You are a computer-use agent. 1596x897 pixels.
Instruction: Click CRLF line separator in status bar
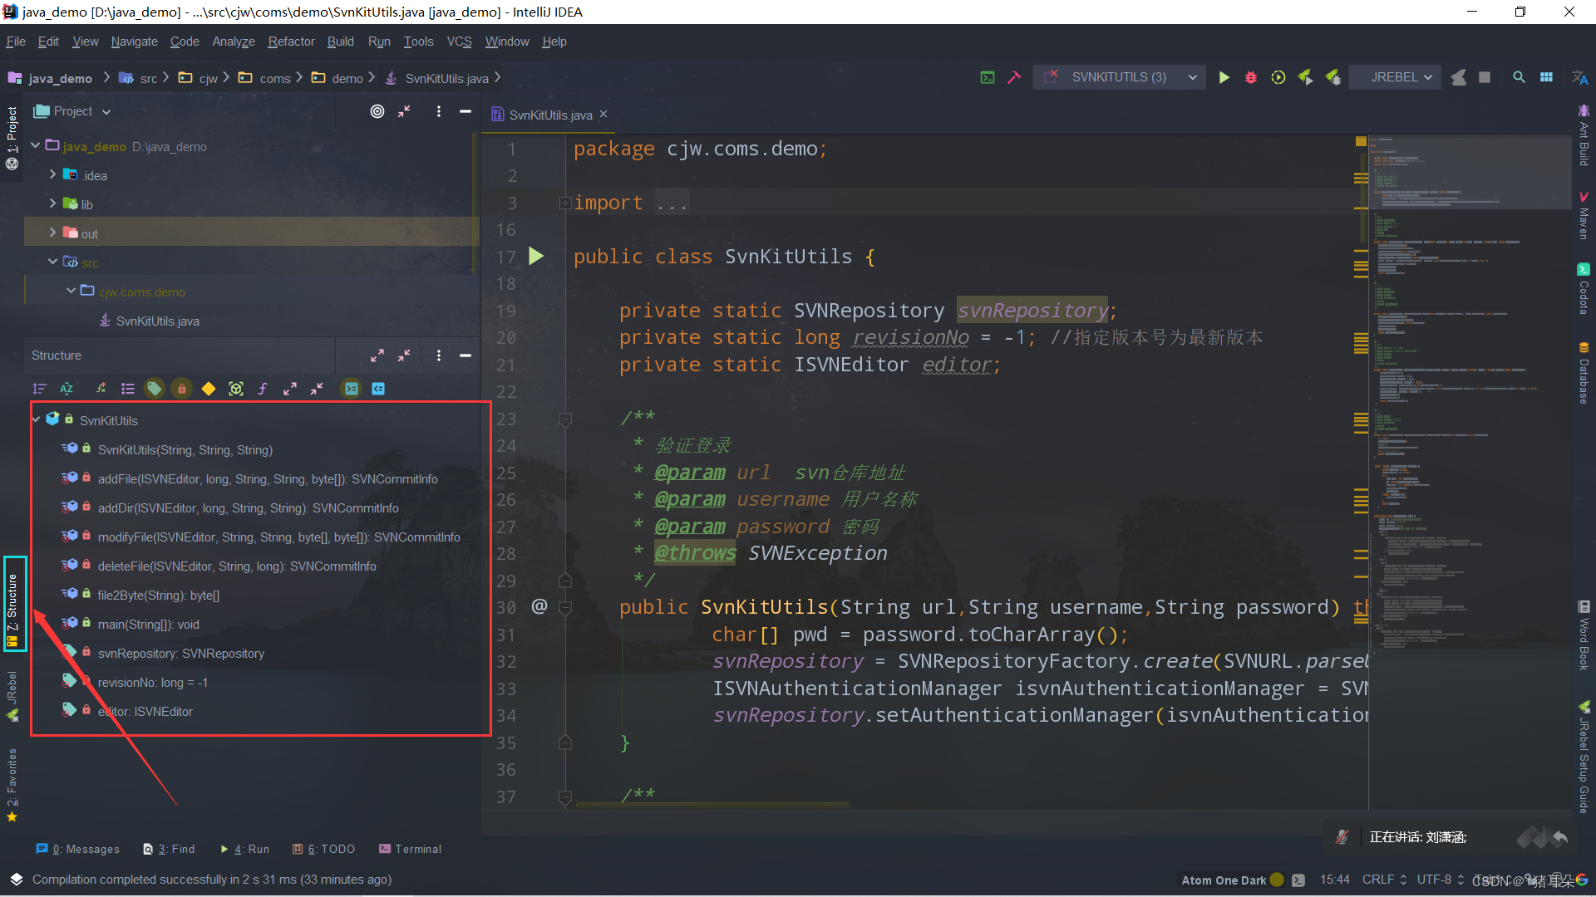[1384, 880]
